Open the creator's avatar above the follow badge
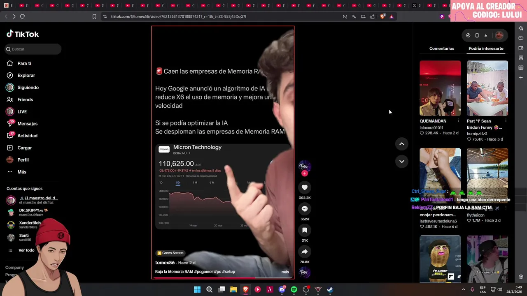The width and height of the screenshot is (527, 296). point(305,166)
